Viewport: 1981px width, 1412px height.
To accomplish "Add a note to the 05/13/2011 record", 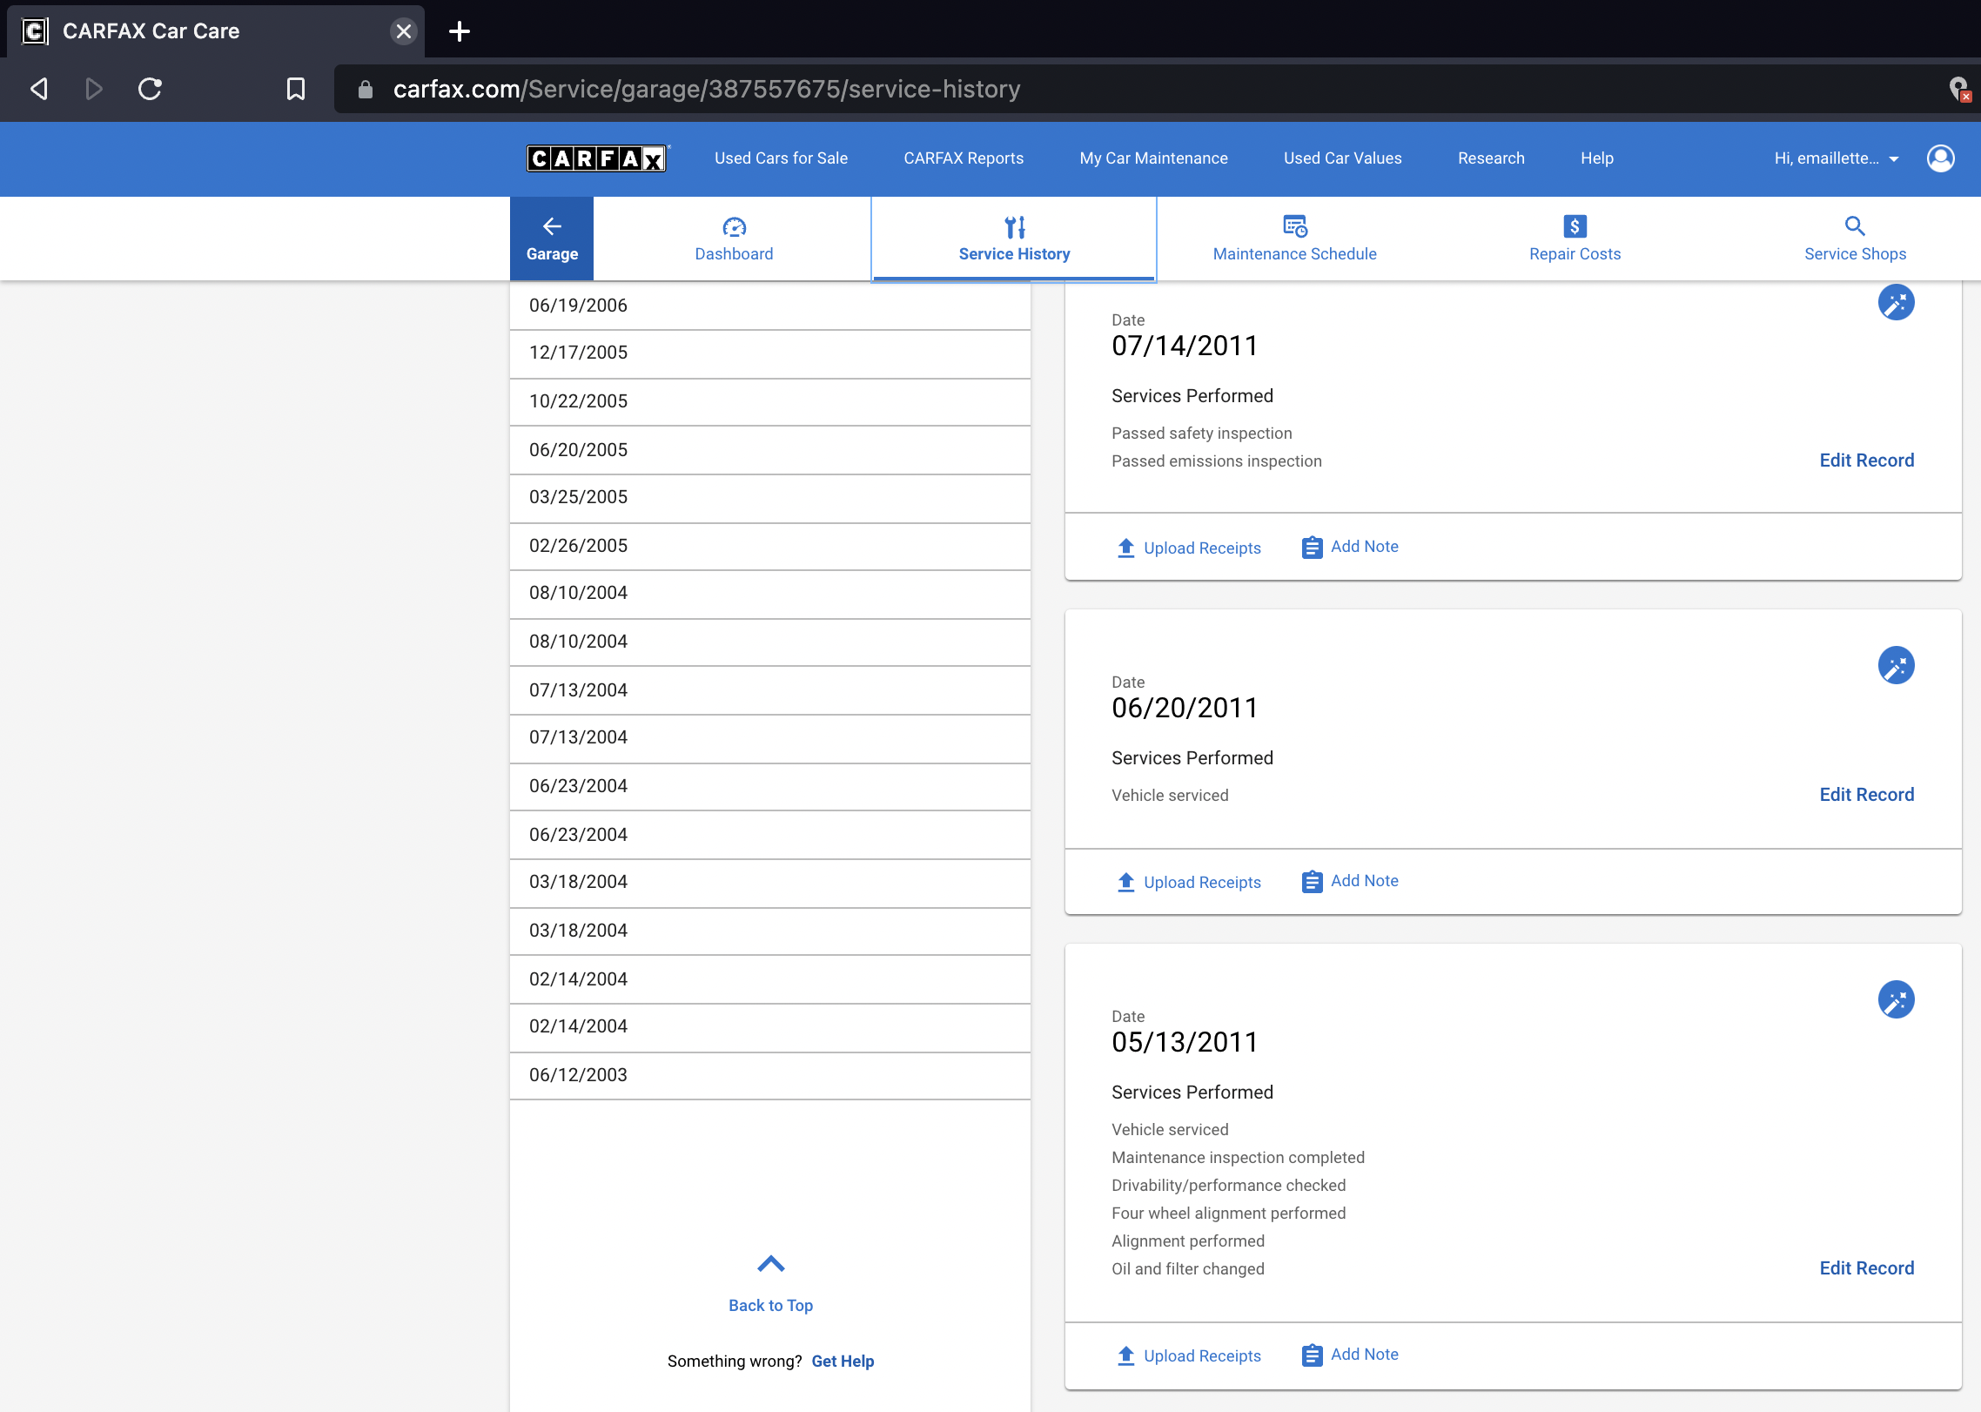I will click(x=1350, y=1355).
